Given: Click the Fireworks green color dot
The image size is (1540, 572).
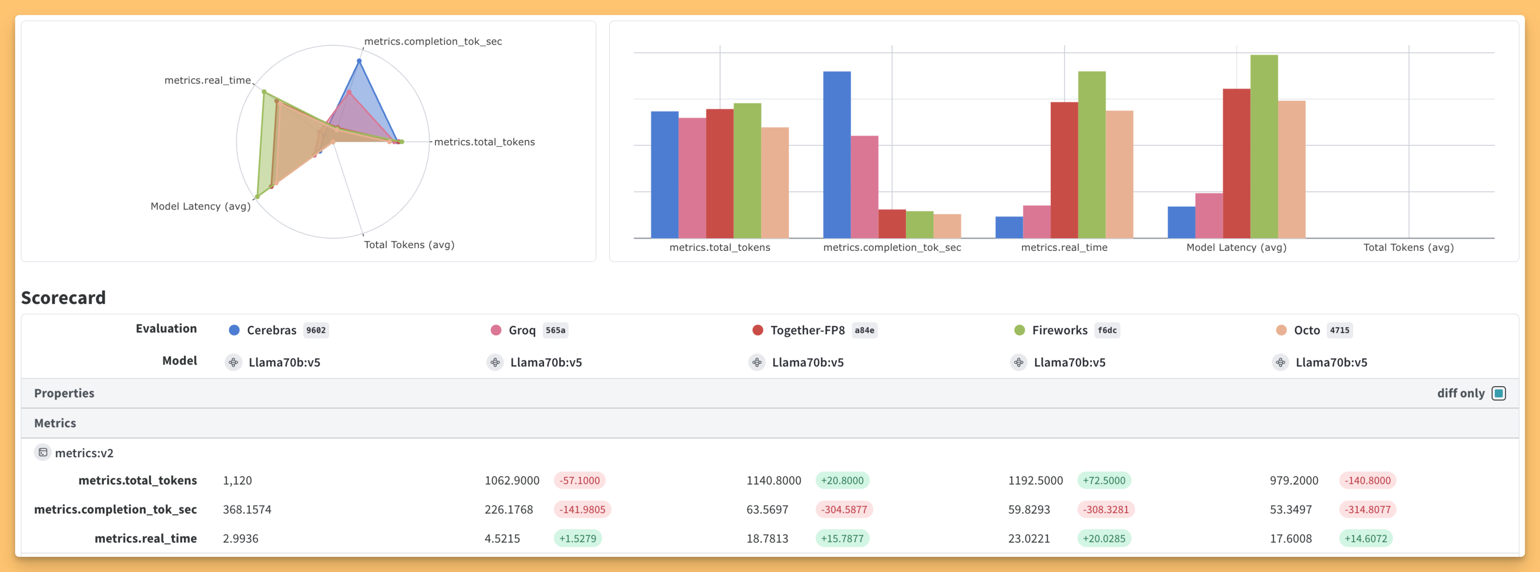Looking at the screenshot, I should (1019, 330).
